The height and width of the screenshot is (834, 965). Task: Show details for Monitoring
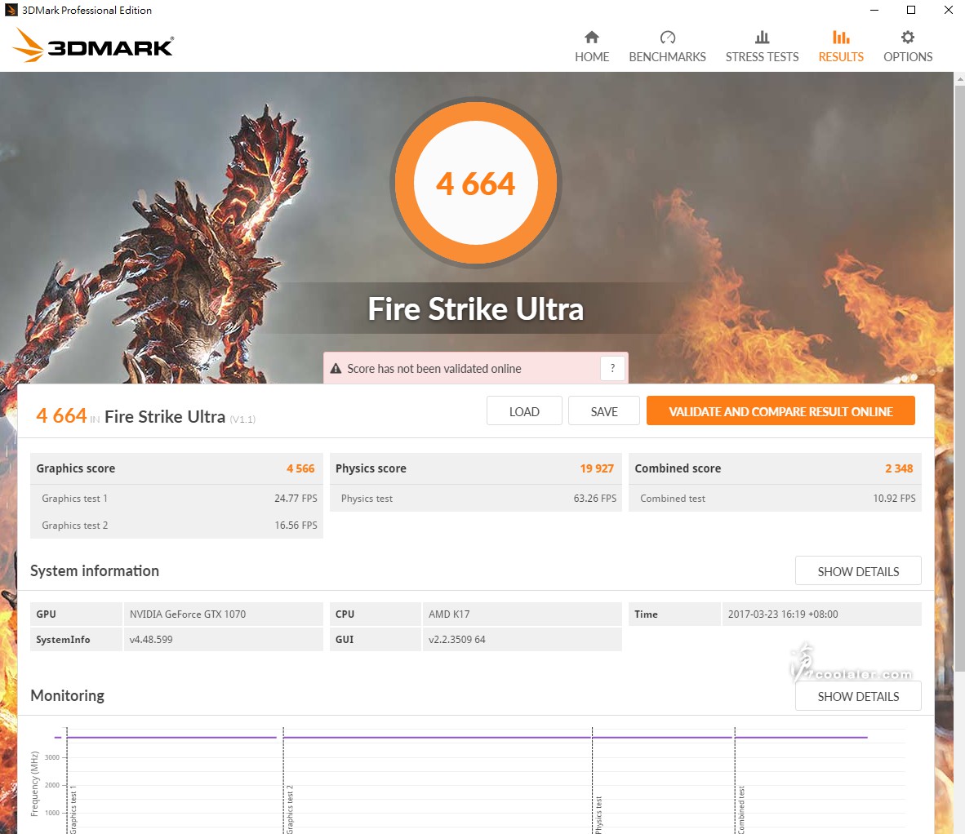point(858,696)
